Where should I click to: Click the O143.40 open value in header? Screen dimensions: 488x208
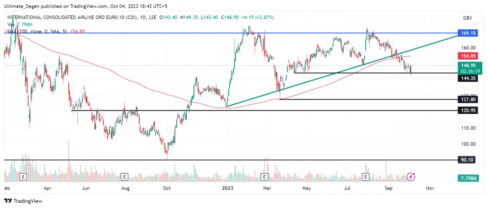click(x=168, y=18)
